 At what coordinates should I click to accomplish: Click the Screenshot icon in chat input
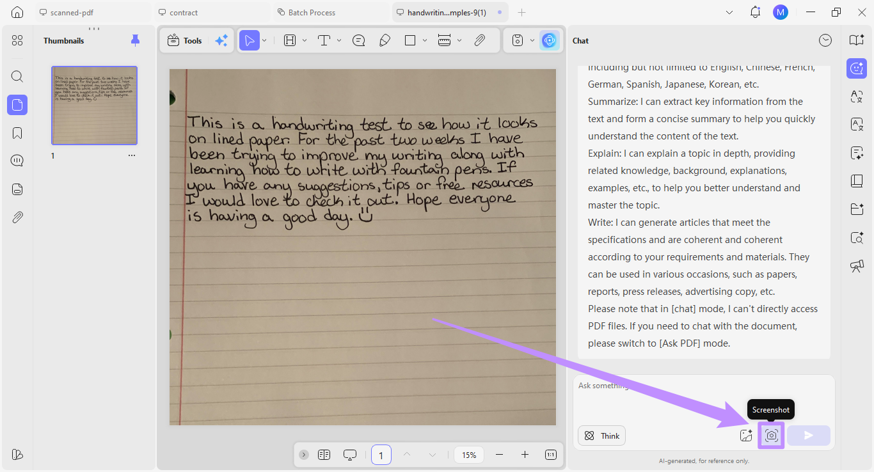coord(771,436)
